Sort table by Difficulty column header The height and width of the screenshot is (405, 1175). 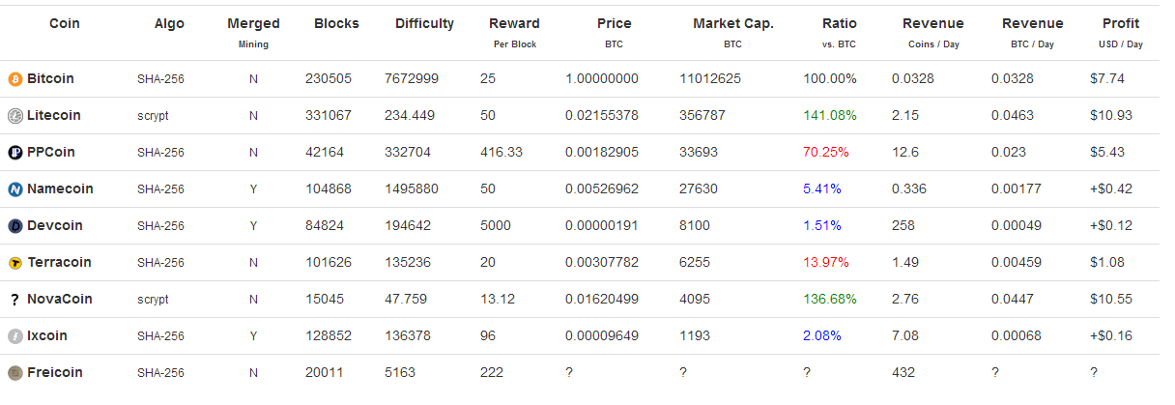coord(424,23)
